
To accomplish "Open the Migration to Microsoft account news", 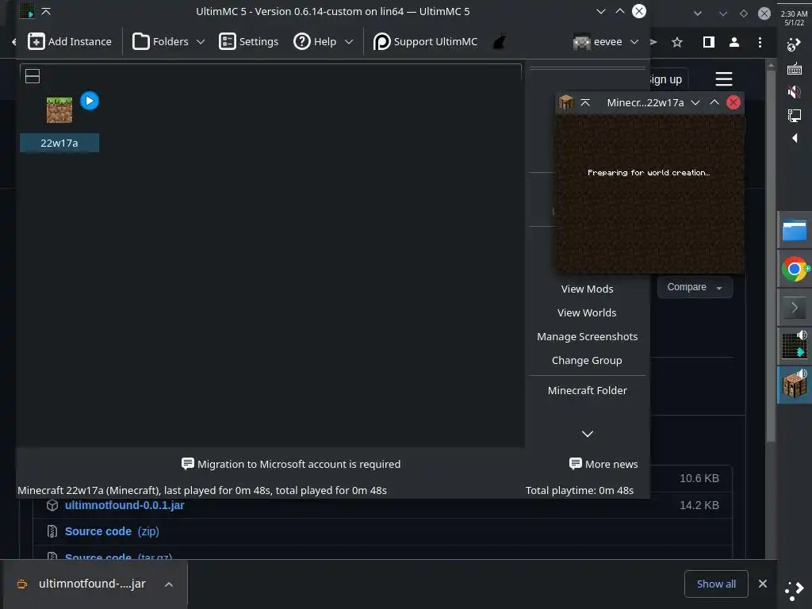I will click(x=291, y=464).
